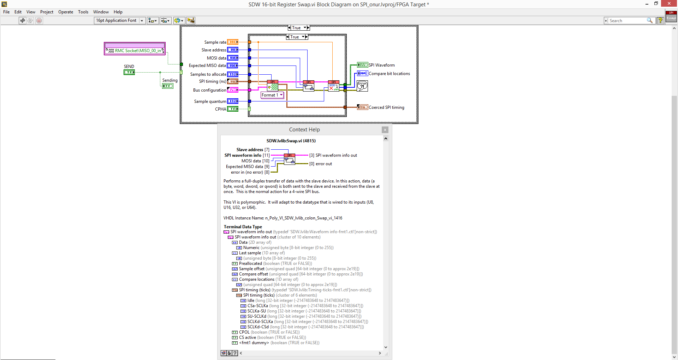Click the Simple Error Handler node
Image resolution: width=678 pixels, height=360 pixels.
point(362,86)
